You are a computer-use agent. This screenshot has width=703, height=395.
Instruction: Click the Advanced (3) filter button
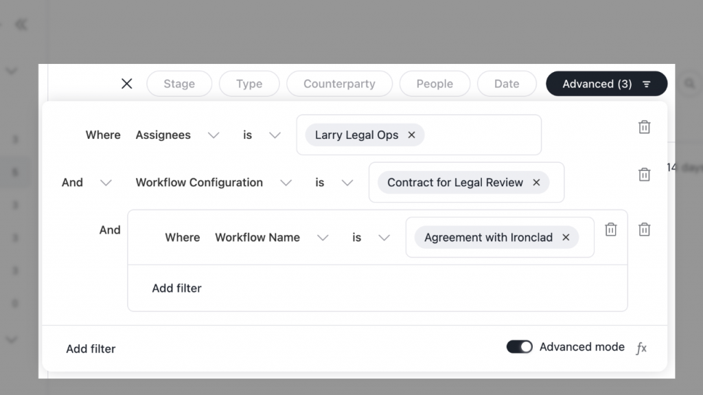click(606, 84)
